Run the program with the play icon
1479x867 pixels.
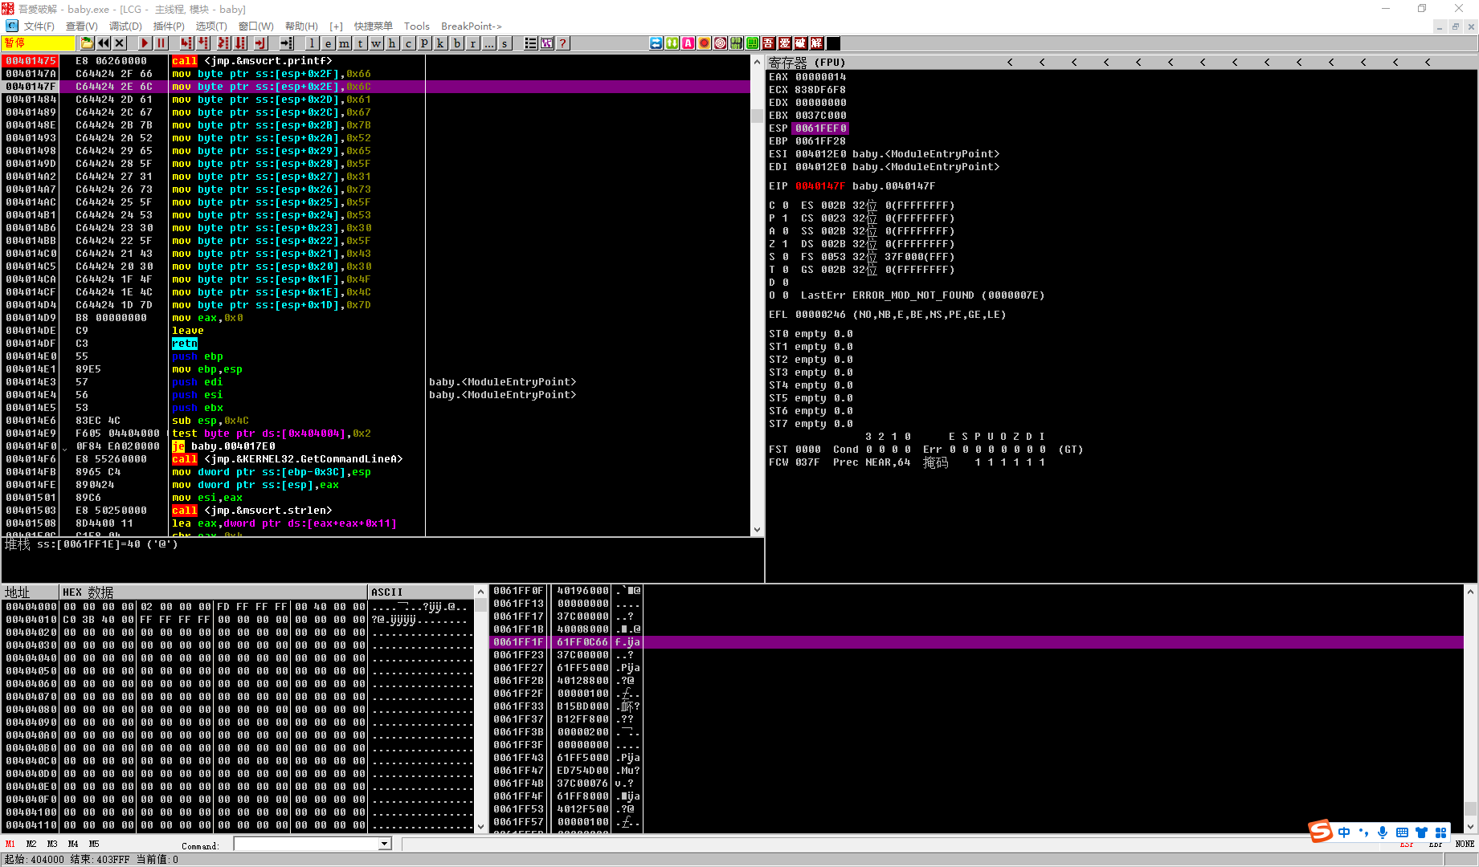[x=144, y=43]
